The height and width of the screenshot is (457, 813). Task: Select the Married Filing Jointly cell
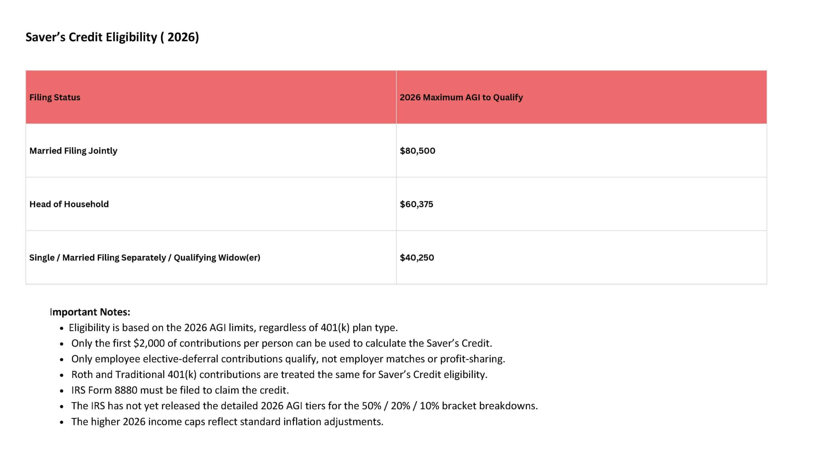point(73,150)
